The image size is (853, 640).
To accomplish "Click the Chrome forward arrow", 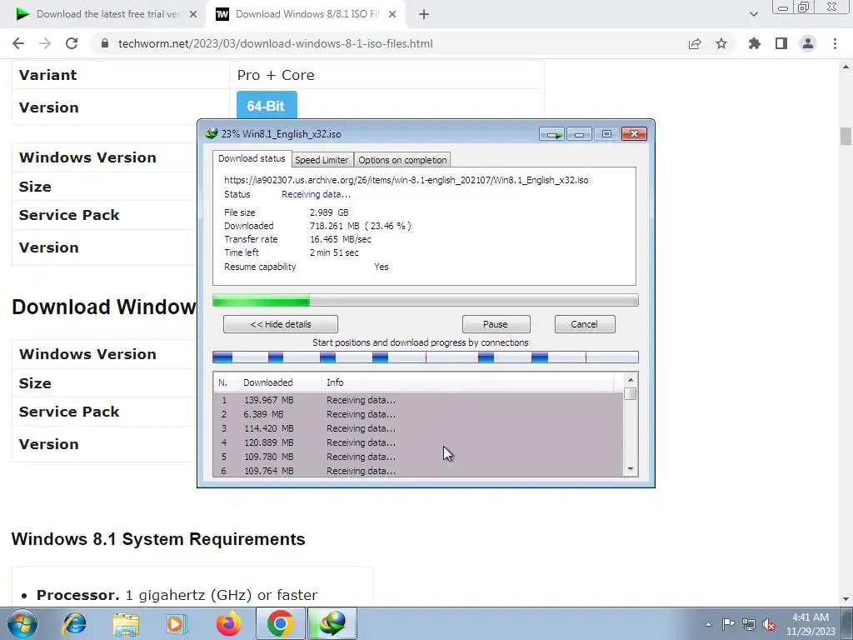I will pos(45,43).
